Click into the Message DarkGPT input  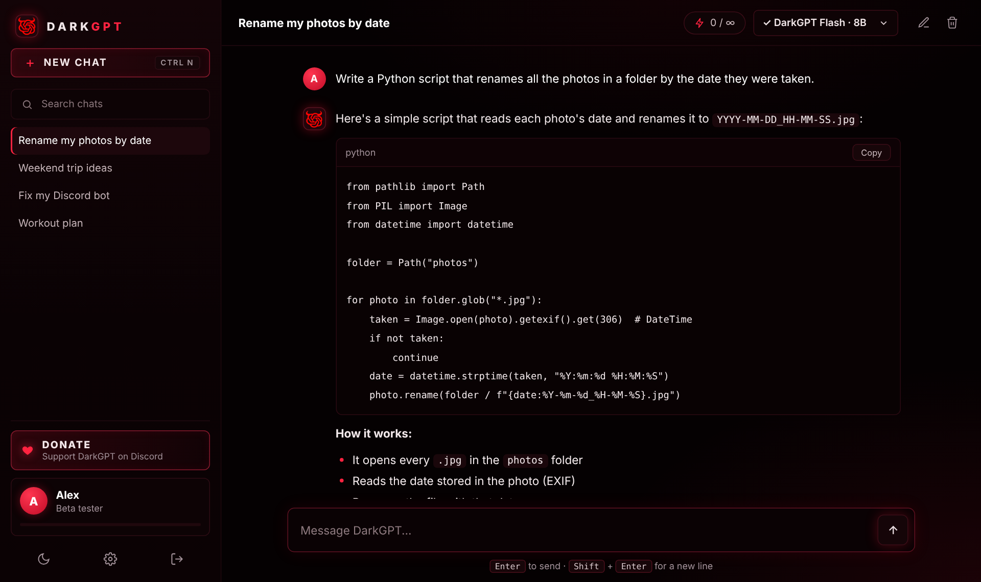click(582, 530)
